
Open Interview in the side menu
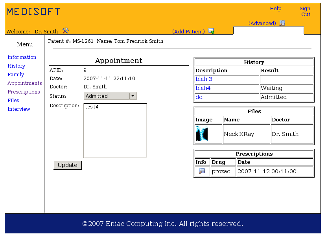19,109
